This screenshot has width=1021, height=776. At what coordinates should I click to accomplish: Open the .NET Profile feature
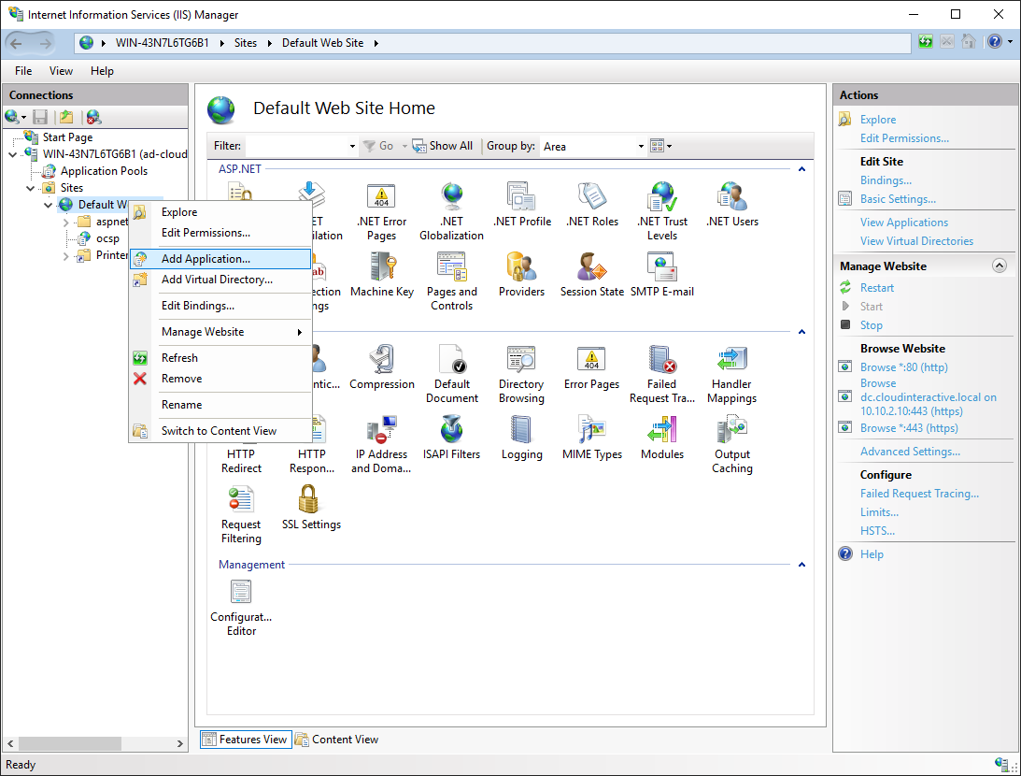pos(521,205)
